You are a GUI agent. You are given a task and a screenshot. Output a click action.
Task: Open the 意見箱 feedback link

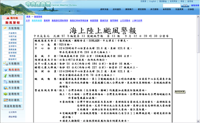(190, 1)
